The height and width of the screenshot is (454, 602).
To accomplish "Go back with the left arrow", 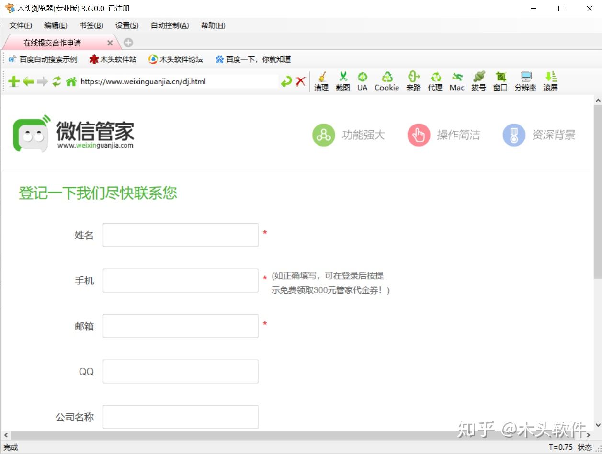I will (28, 82).
